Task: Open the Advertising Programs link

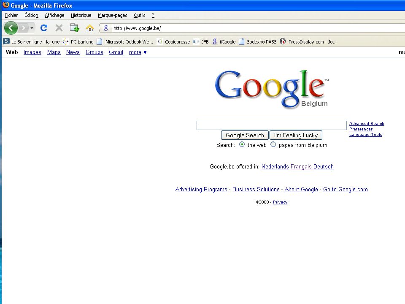Action: pos(201,189)
